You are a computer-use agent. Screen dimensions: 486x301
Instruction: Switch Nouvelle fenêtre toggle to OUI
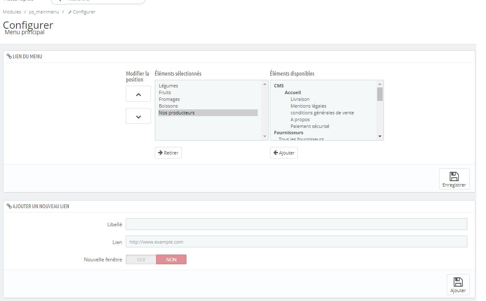tap(141, 260)
